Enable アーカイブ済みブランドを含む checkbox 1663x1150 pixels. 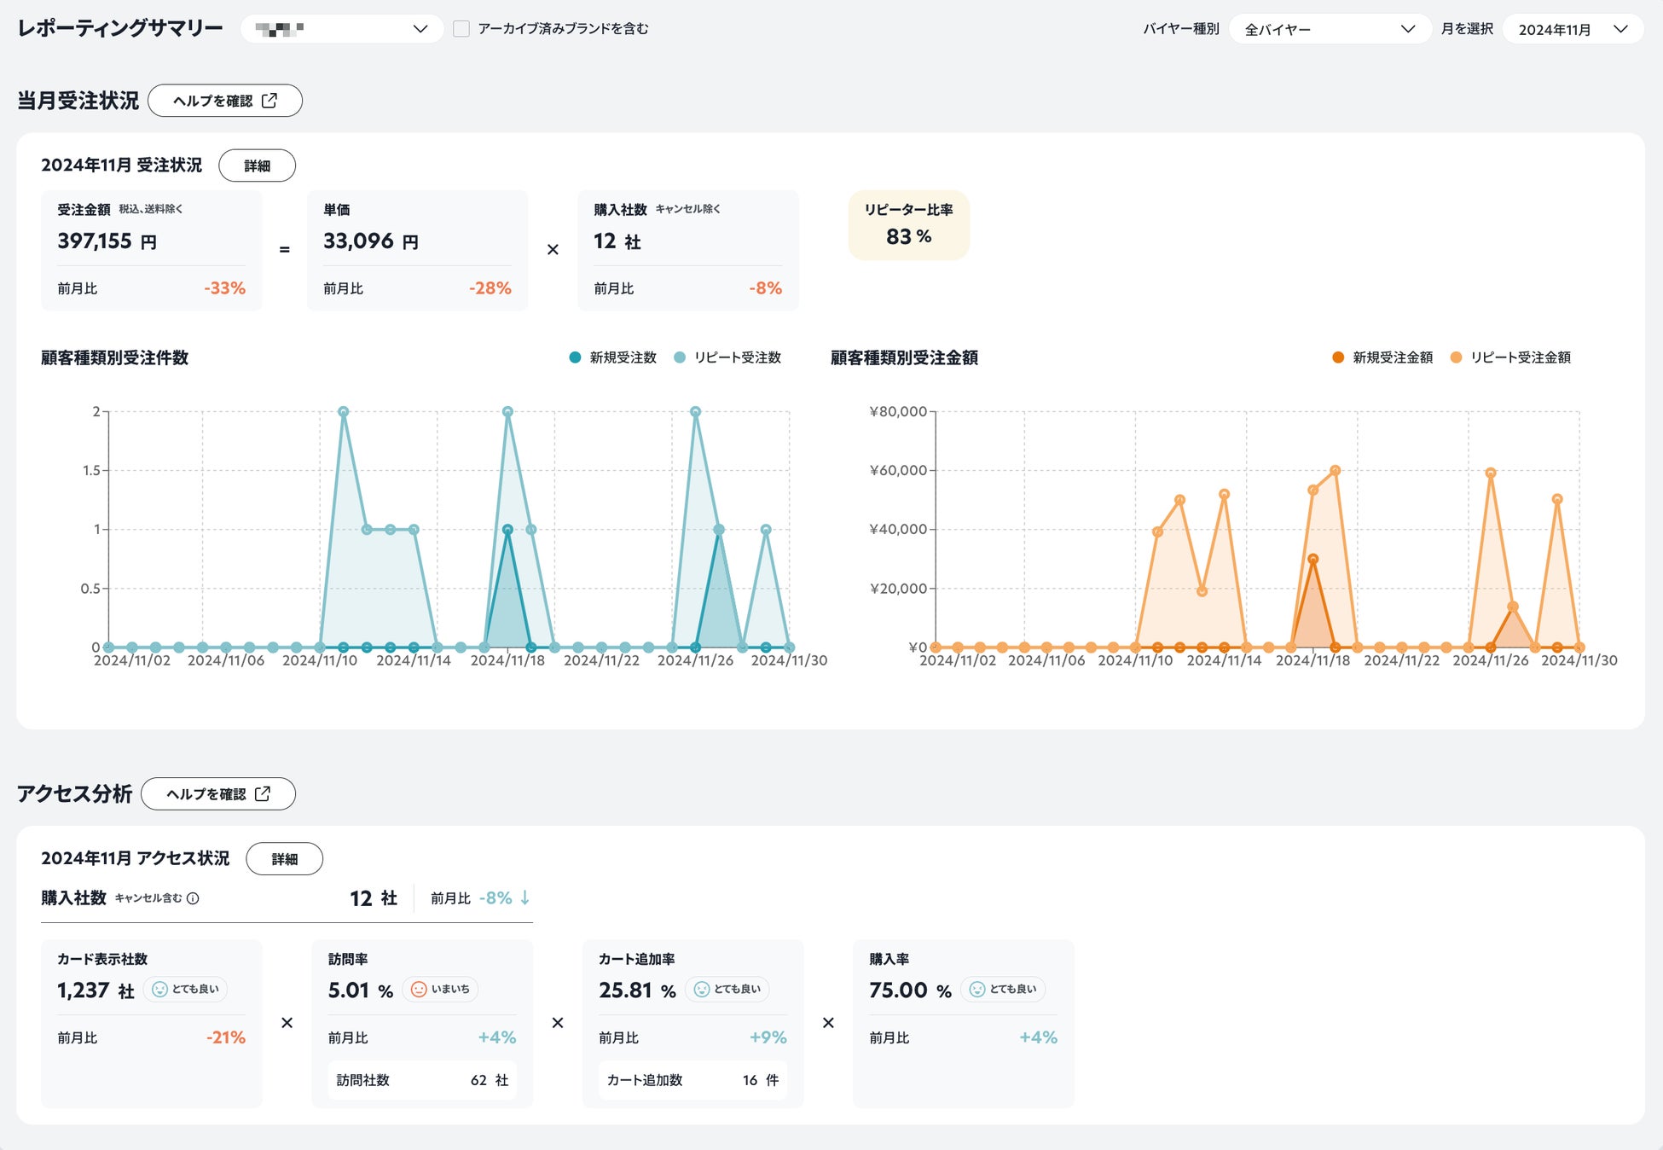461,29
